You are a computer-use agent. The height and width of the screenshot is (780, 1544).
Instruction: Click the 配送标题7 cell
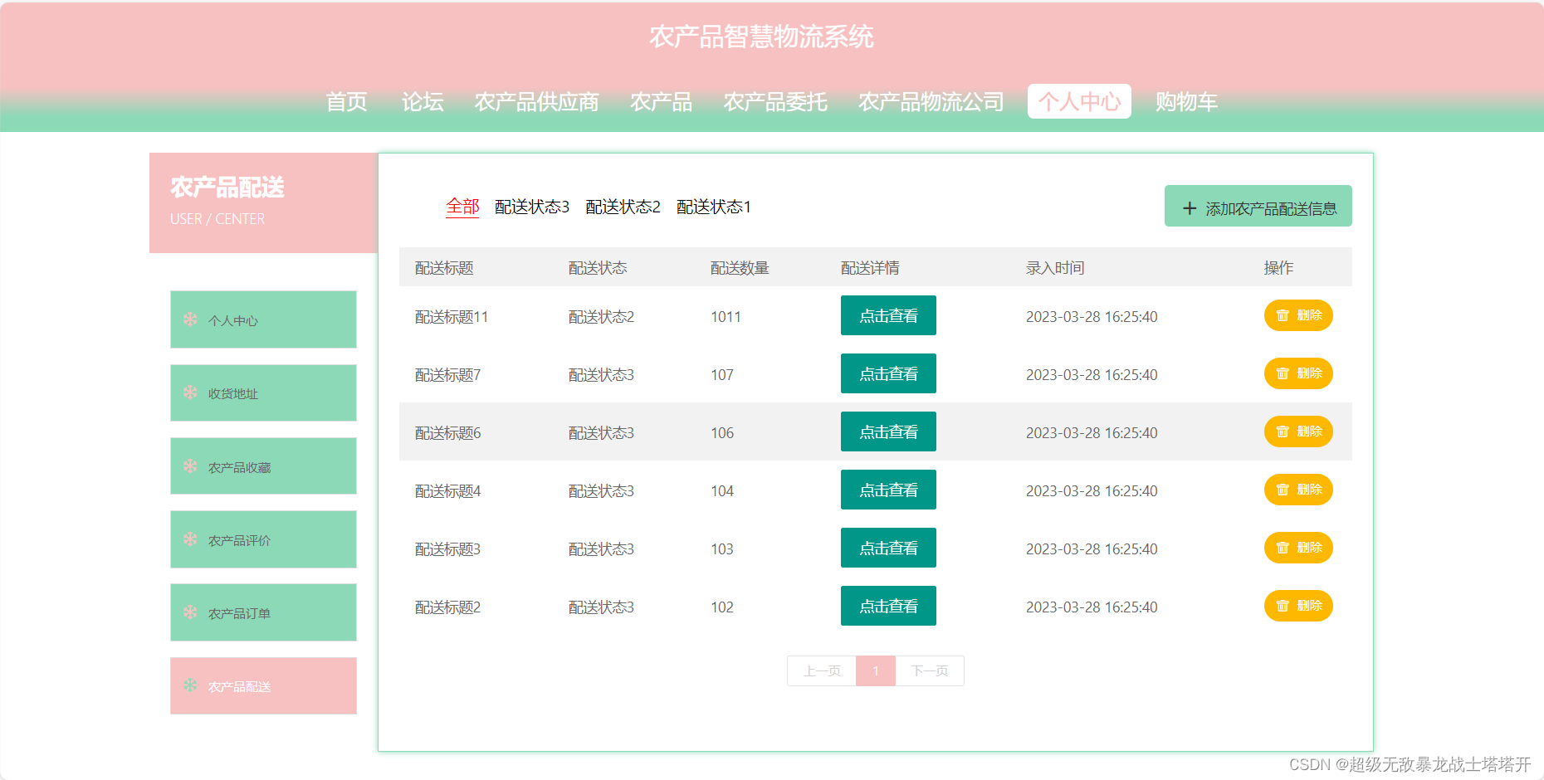point(447,375)
